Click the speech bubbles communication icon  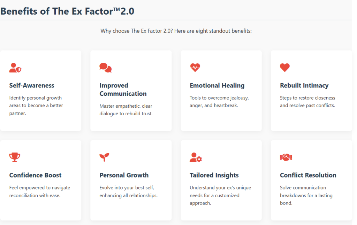coord(105,68)
